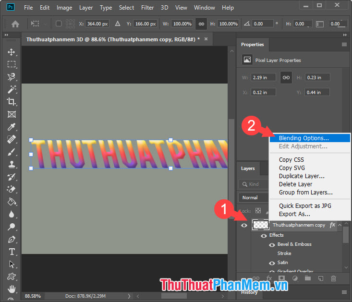Screen dimensions: 352x302
Task: Open the Filter menu
Action: (147, 8)
